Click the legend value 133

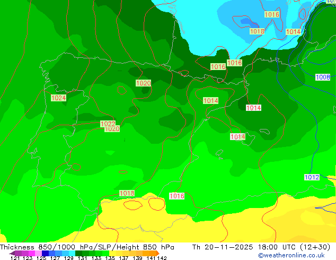click(96, 258)
